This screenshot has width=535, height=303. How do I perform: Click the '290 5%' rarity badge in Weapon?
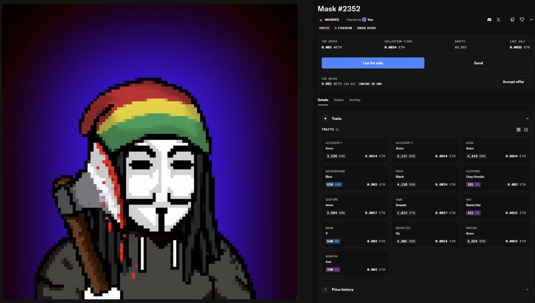point(333,270)
